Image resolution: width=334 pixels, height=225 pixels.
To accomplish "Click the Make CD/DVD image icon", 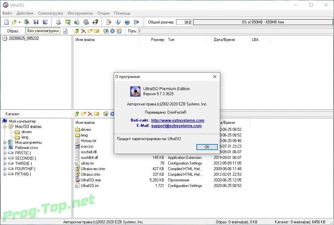I will tap(58, 22).
